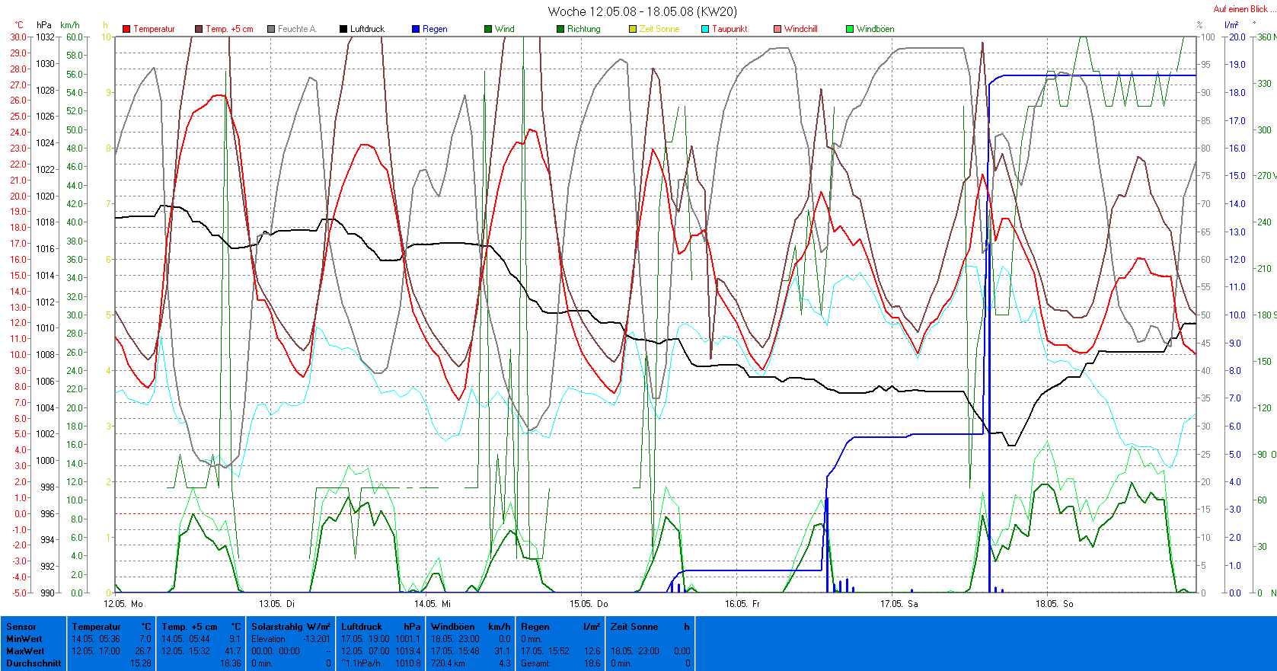This screenshot has width=1277, height=671.
Task: Click the dark green Wind legend square
Action: 488,29
